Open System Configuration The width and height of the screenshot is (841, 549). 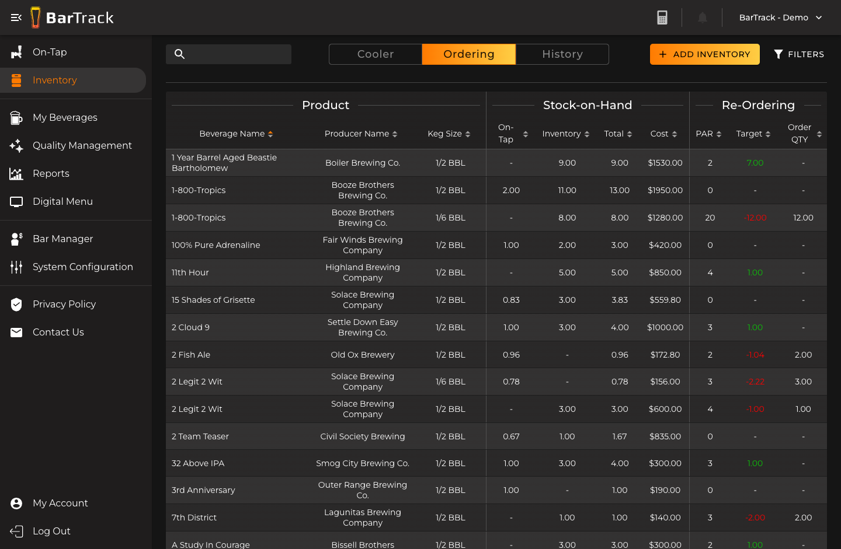pos(82,267)
